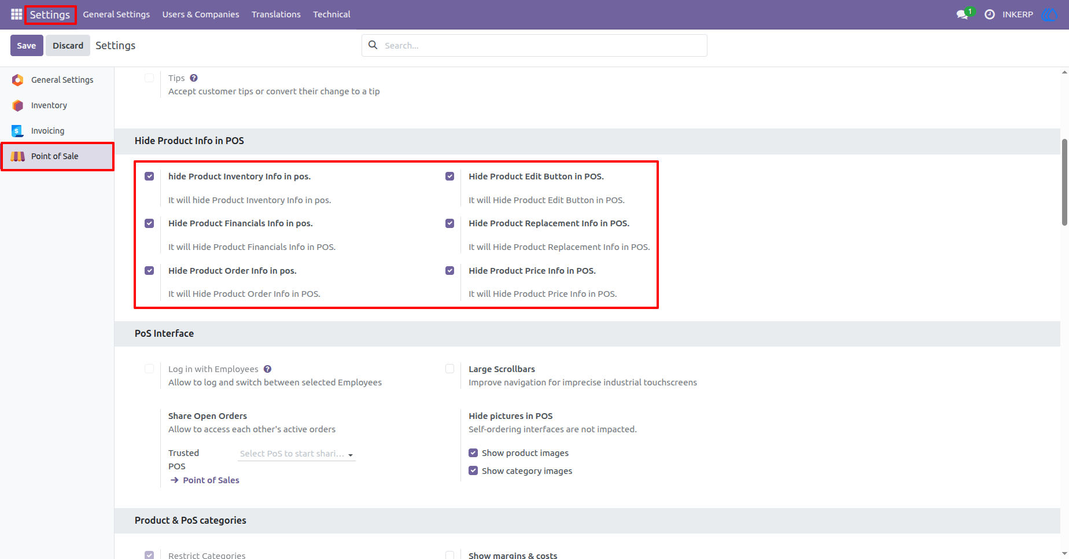Uncheck Hide Product Edit Button in POS
This screenshot has width=1069, height=559.
click(x=449, y=176)
